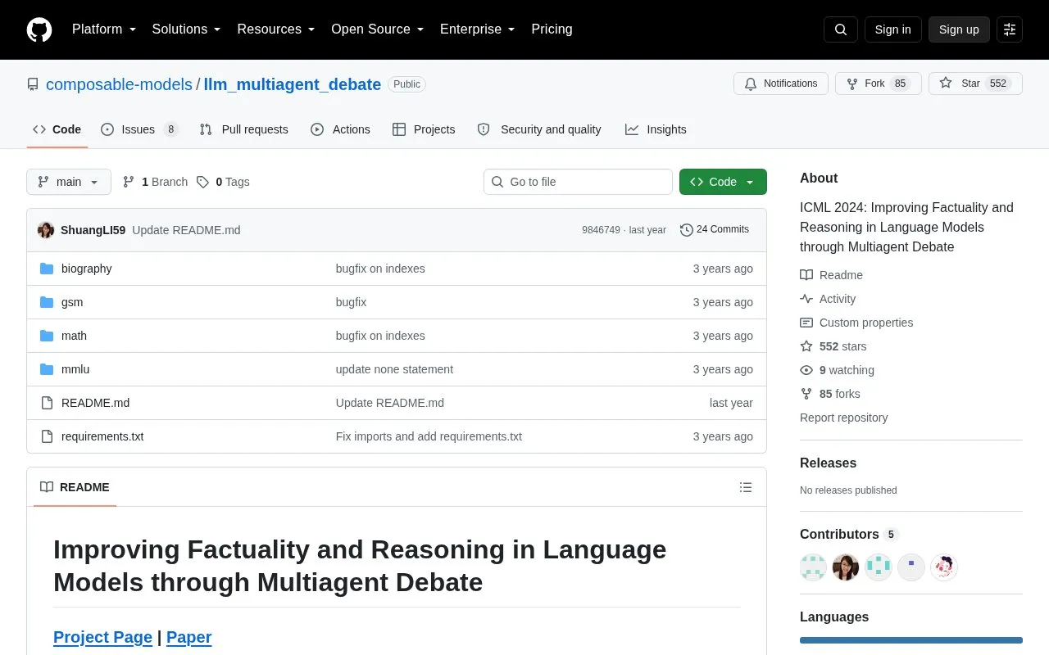Expand the Resources menu
Screen dimensions: 1049x655
click(x=276, y=29)
